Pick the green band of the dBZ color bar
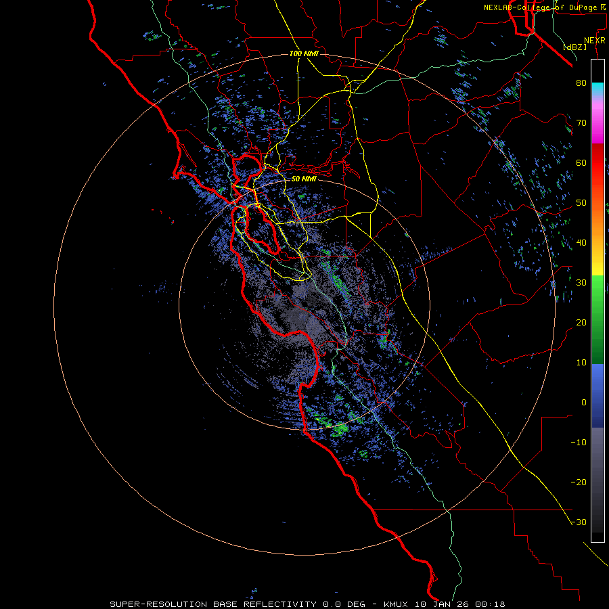The height and width of the screenshot is (609, 609). [597, 319]
